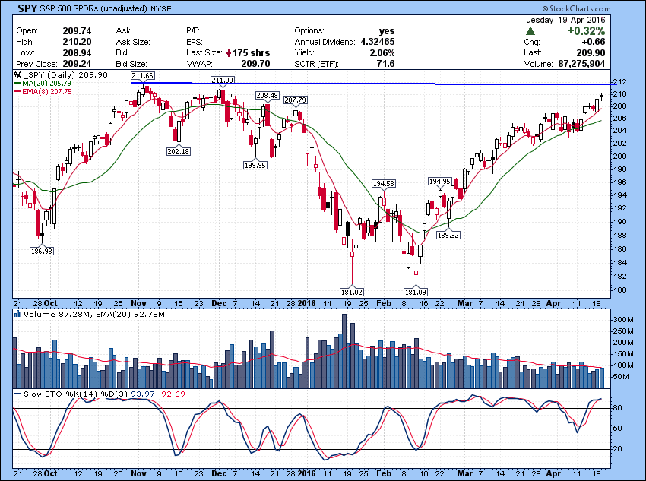This screenshot has width=646, height=481.
Task: Click the 199.95 low price label
Action: click(255, 165)
